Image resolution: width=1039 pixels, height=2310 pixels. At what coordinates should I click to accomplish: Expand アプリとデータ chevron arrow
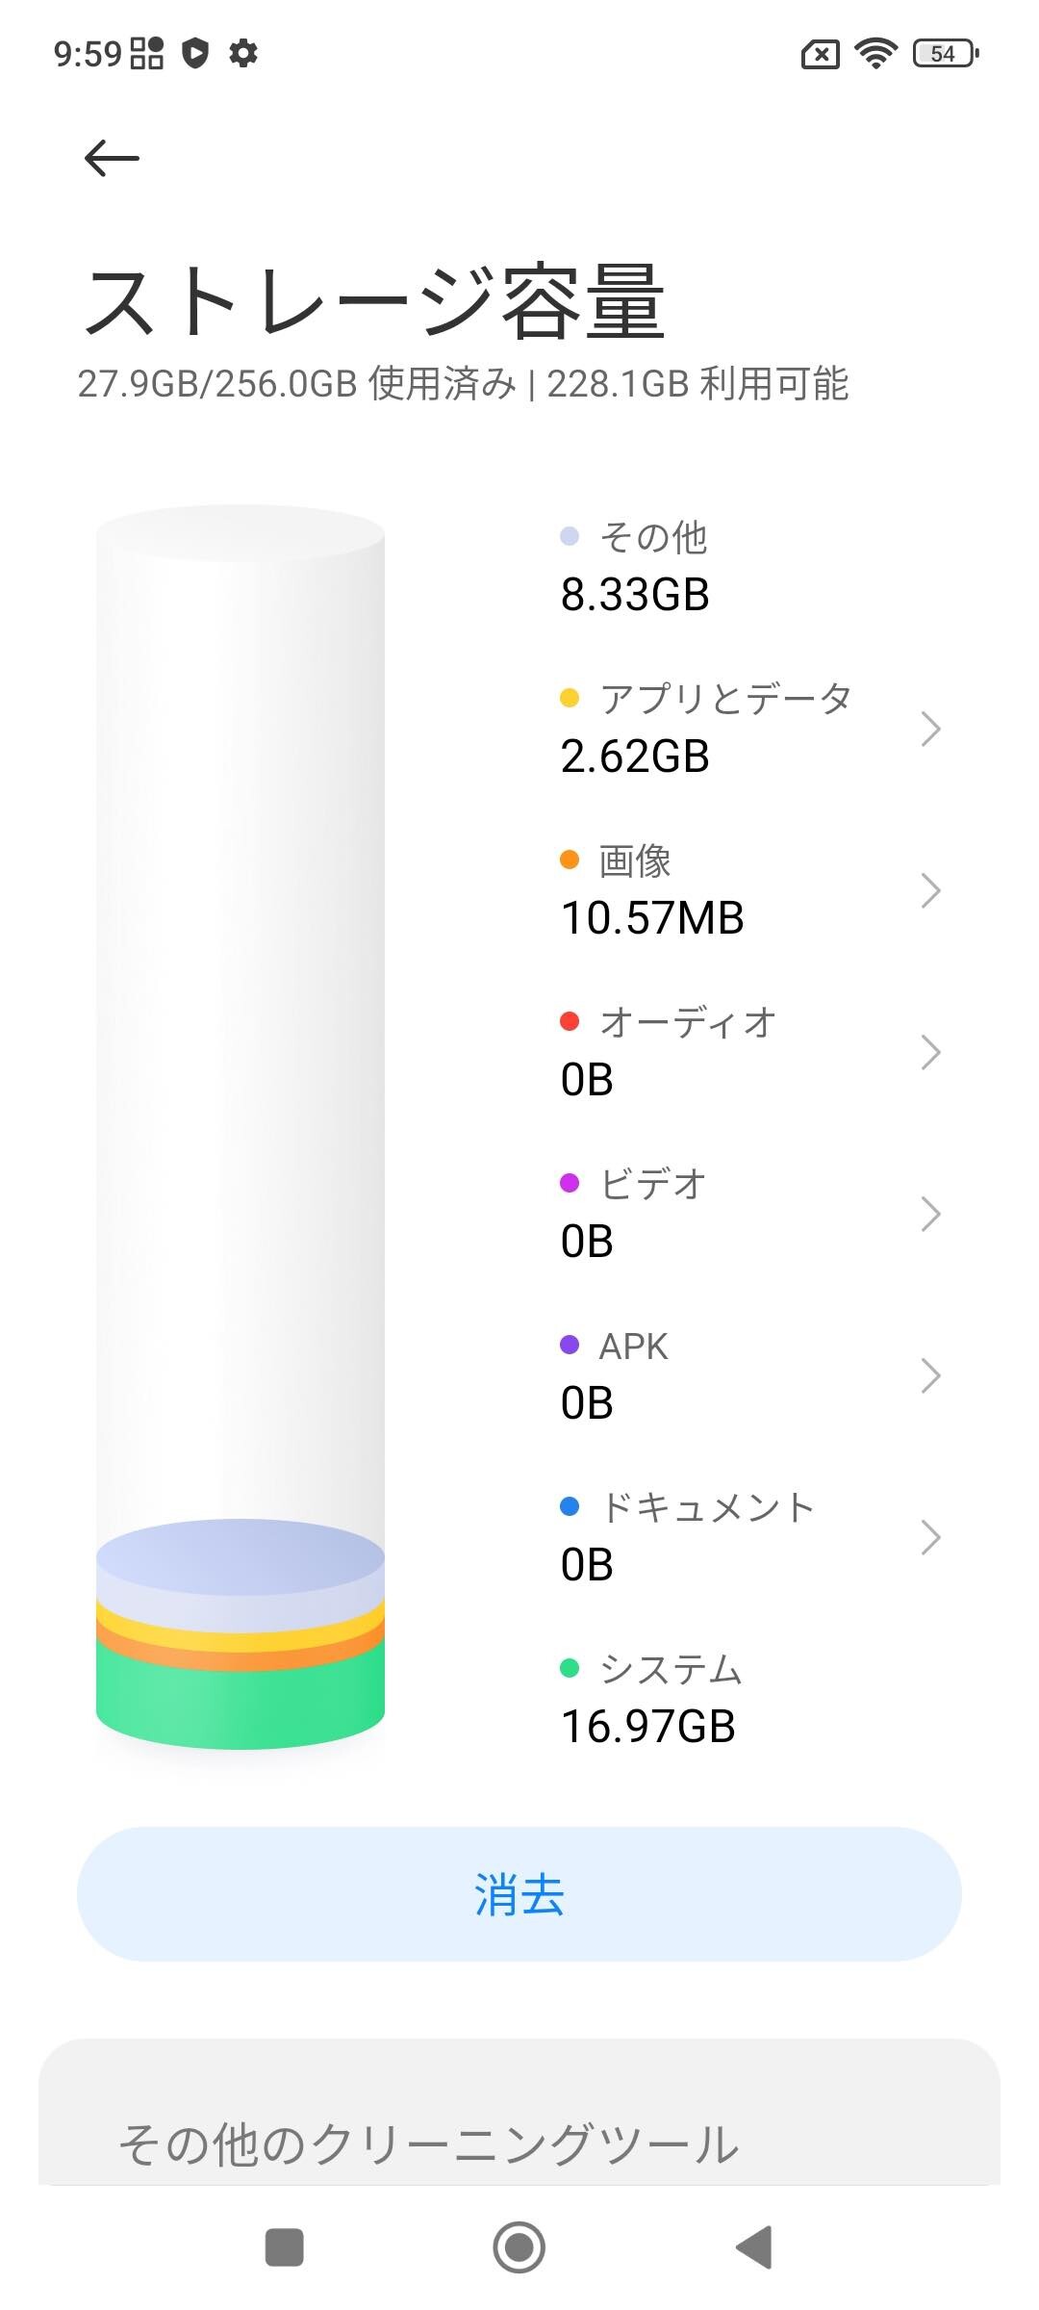(929, 729)
